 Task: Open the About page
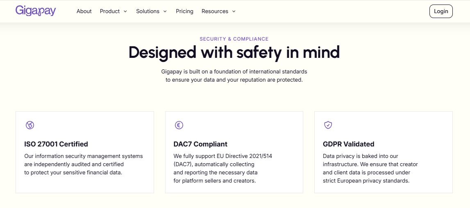[84, 11]
